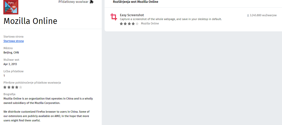
Task: Click the Apr 3, 2013 join date
Action: point(10,64)
